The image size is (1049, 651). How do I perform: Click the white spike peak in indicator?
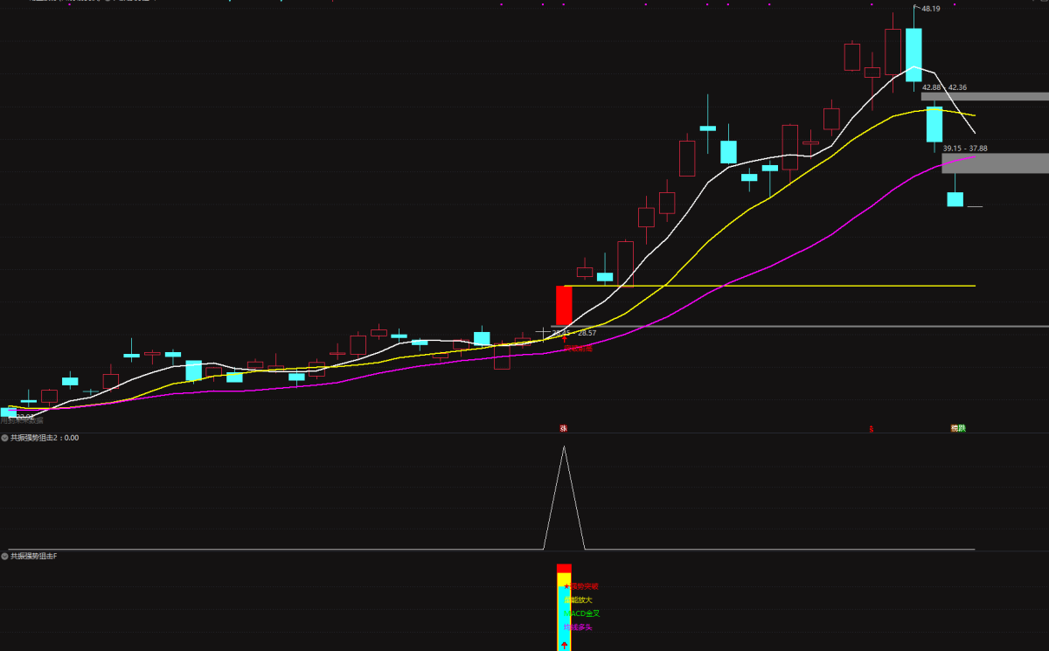pos(564,447)
